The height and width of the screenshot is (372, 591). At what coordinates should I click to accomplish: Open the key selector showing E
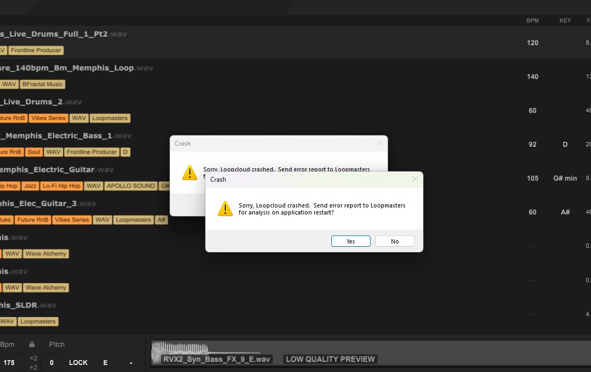tap(105, 362)
